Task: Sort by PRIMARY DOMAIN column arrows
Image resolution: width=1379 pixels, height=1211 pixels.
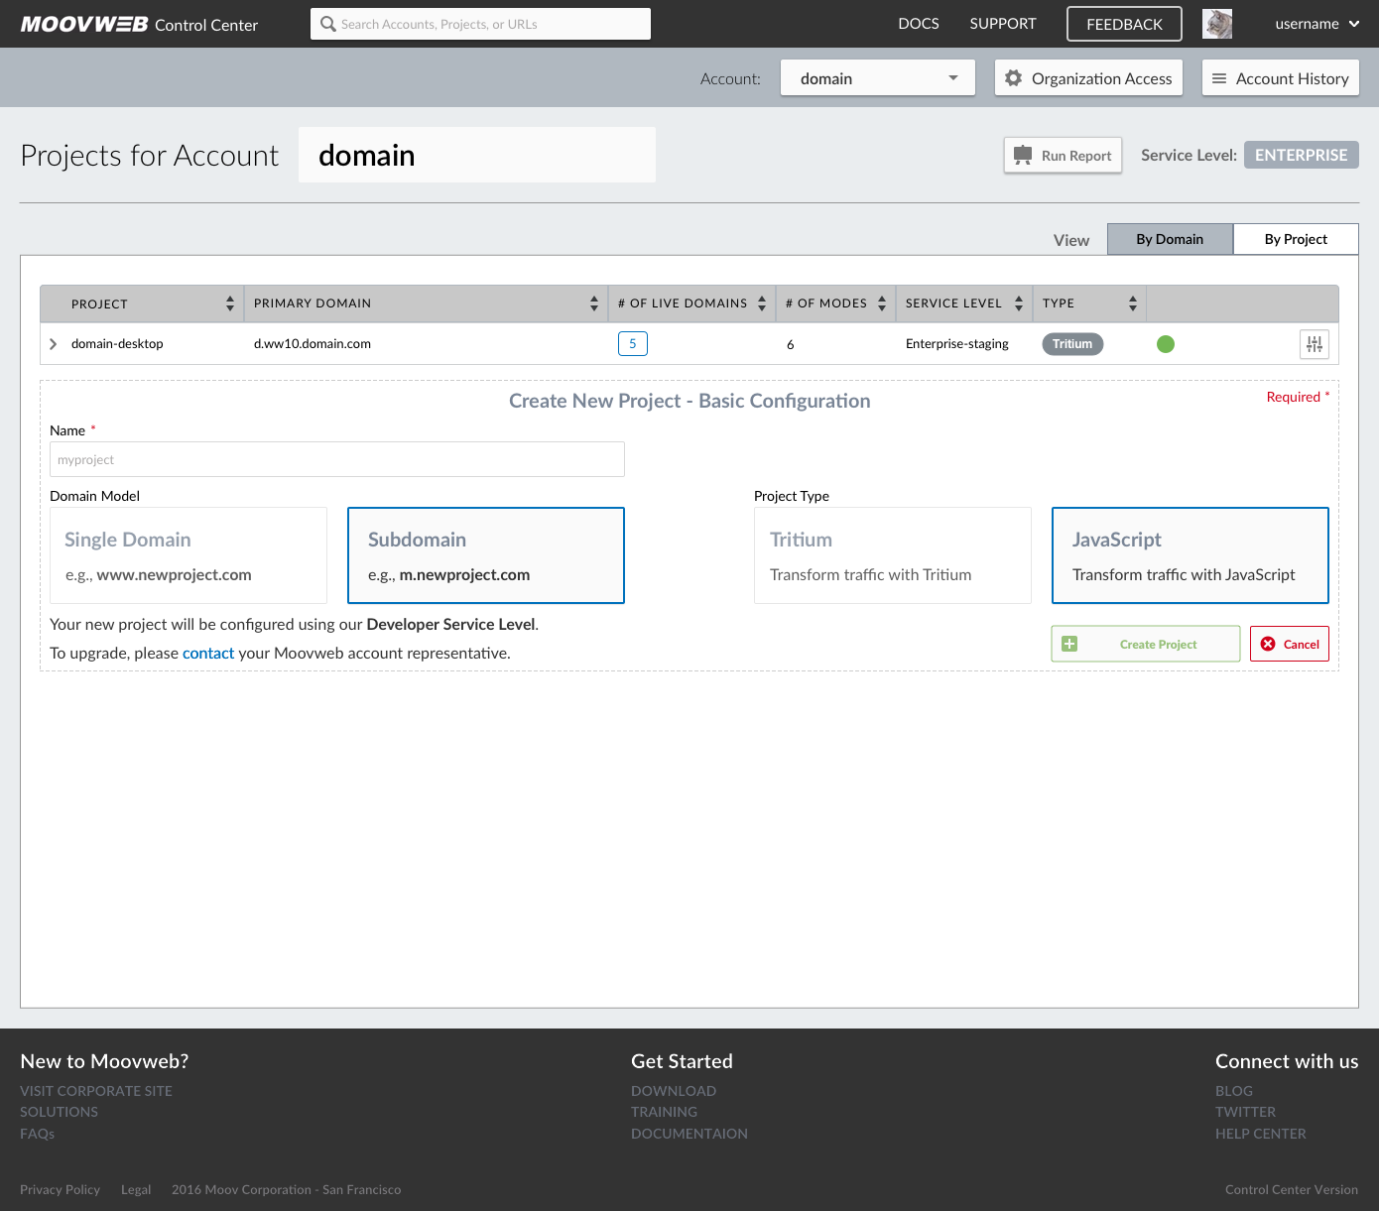Action: tap(594, 303)
